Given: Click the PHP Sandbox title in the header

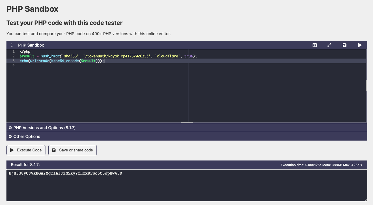Looking at the screenshot, I should (x=31, y=45).
